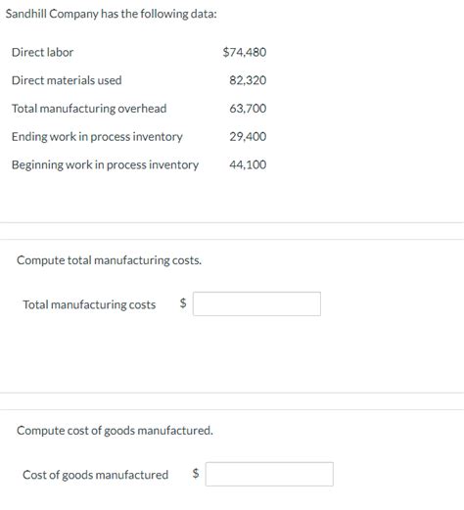Viewport: 464px width, 510px height.
Task: Select the 'Direct materials used' label
Action: 67,80
